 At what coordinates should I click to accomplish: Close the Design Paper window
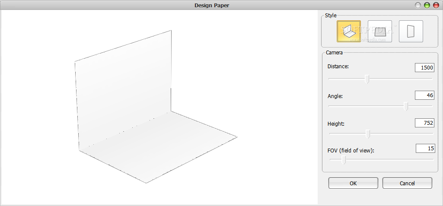point(436,5)
